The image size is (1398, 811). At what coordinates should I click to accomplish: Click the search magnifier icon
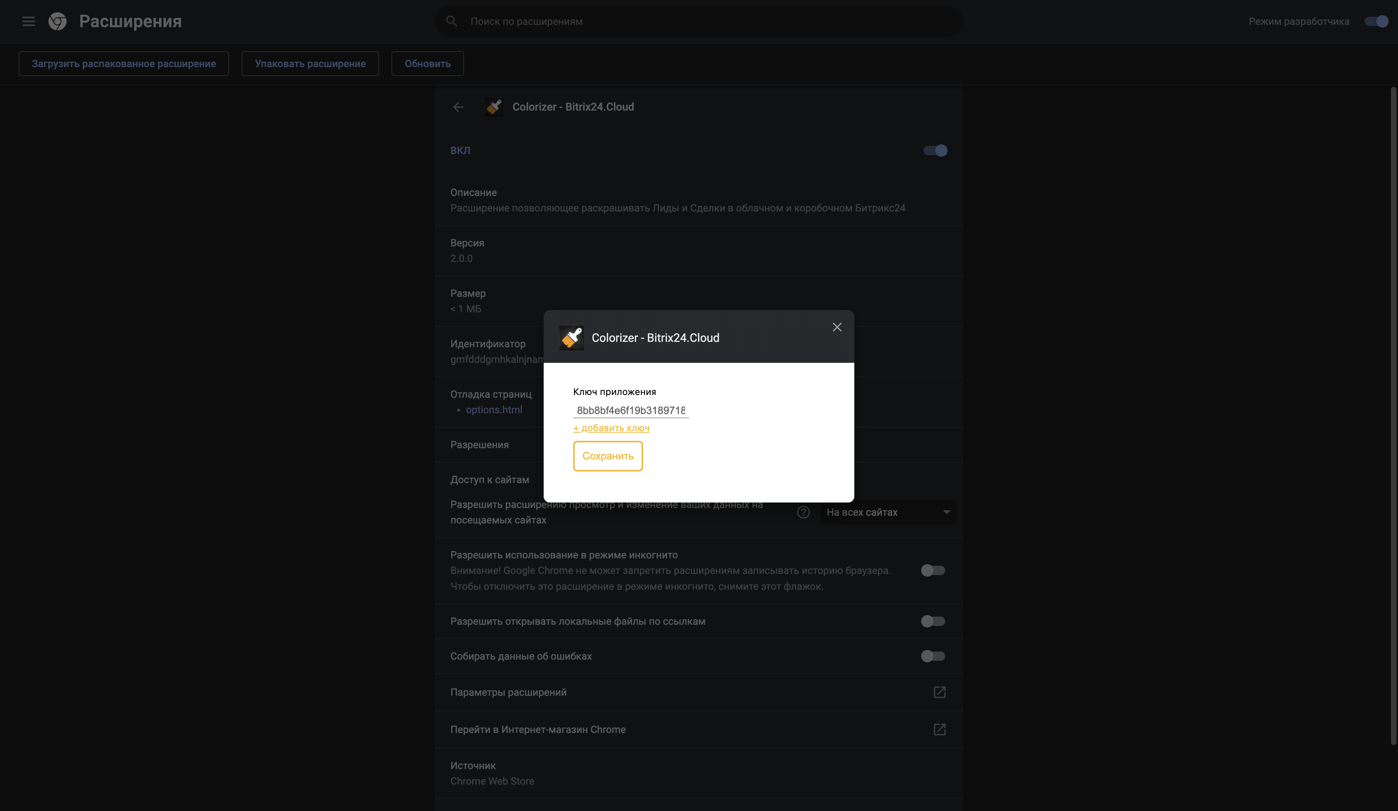(452, 21)
